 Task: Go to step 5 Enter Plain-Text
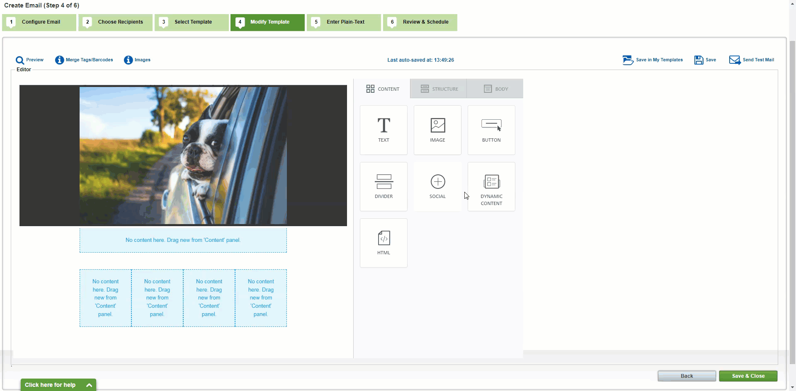pyautogui.click(x=344, y=22)
